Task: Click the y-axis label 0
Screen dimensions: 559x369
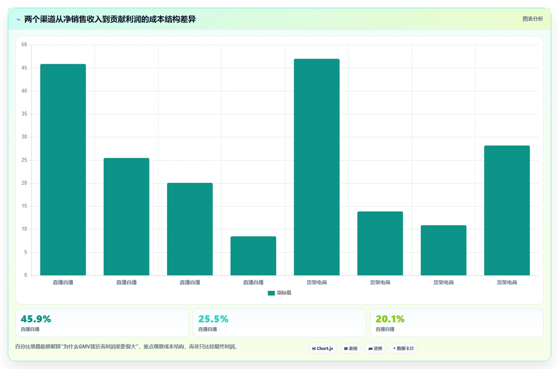Action: (x=26, y=275)
